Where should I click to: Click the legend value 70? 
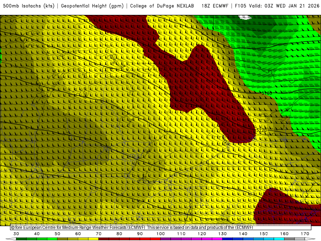coord(99,234)
